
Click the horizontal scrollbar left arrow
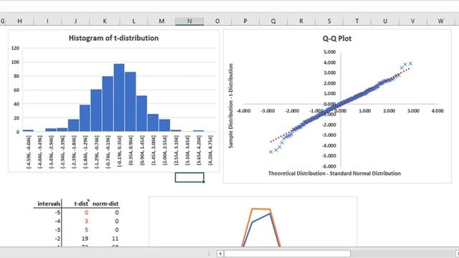tap(220, 254)
